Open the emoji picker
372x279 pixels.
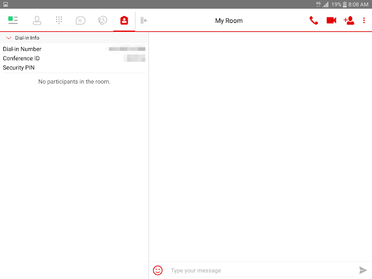[158, 270]
